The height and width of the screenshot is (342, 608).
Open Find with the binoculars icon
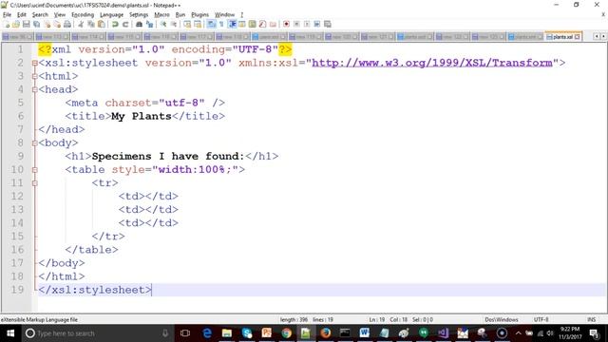(x=139, y=24)
